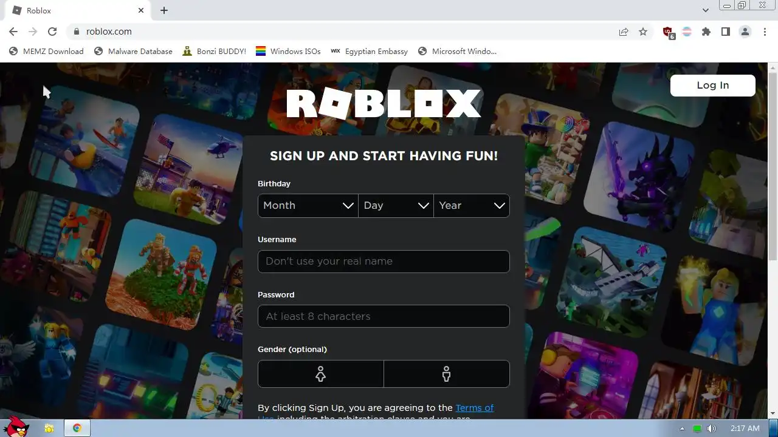Open the tab search chevron
This screenshot has height=437, width=778.
706,10
